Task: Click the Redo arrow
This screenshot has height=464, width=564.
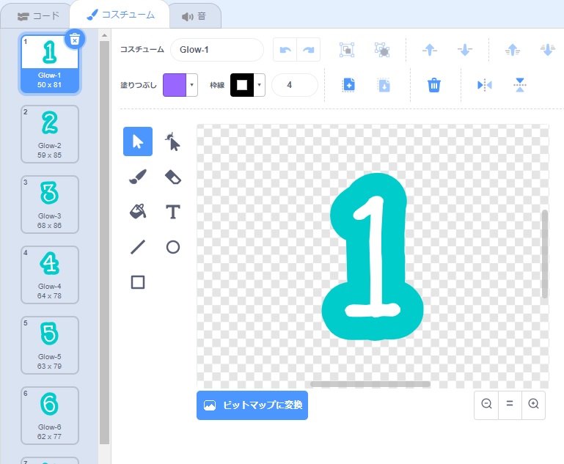Action: (309, 50)
